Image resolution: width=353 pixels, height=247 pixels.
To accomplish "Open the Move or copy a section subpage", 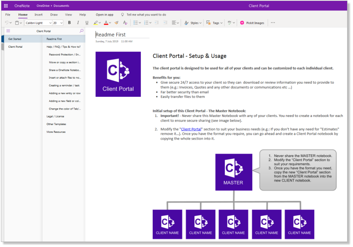I will pos(65,62).
